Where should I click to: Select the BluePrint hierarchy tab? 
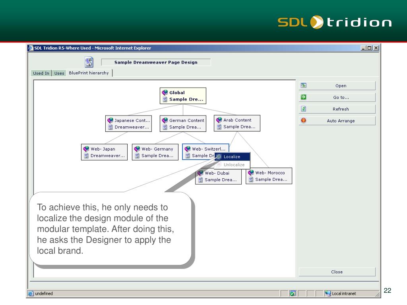click(89, 73)
